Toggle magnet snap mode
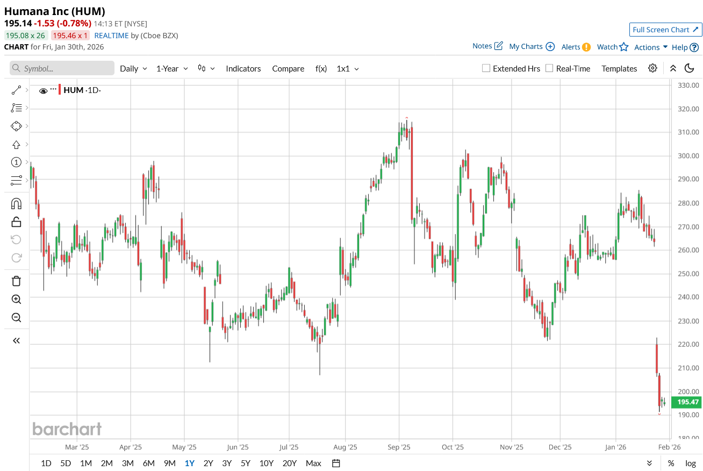The image size is (703, 471). pos(16,204)
